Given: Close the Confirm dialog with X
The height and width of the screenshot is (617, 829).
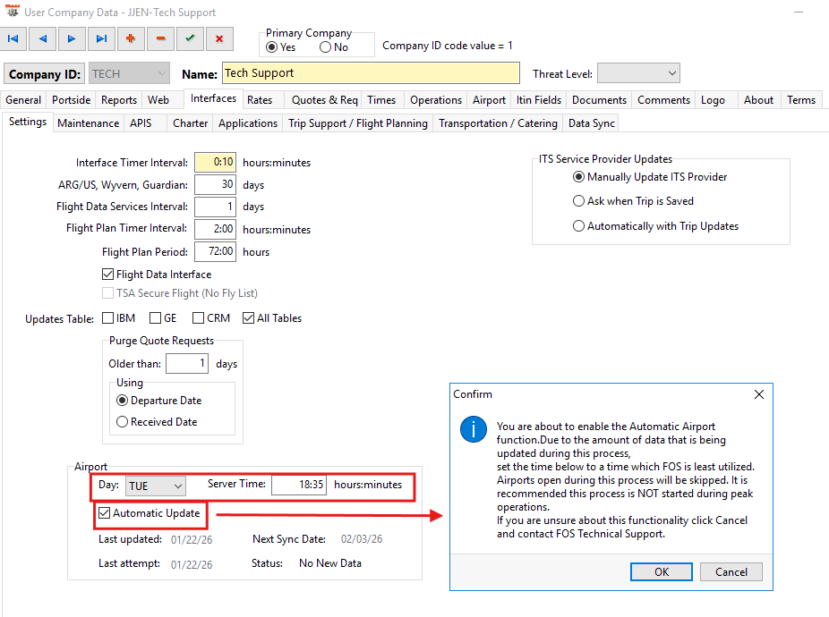Looking at the screenshot, I should coord(759,394).
